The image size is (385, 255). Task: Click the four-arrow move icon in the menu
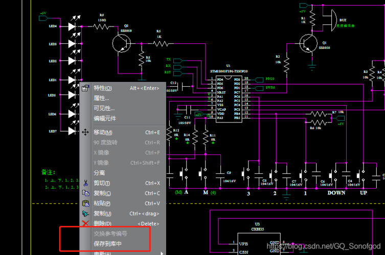[85, 132]
